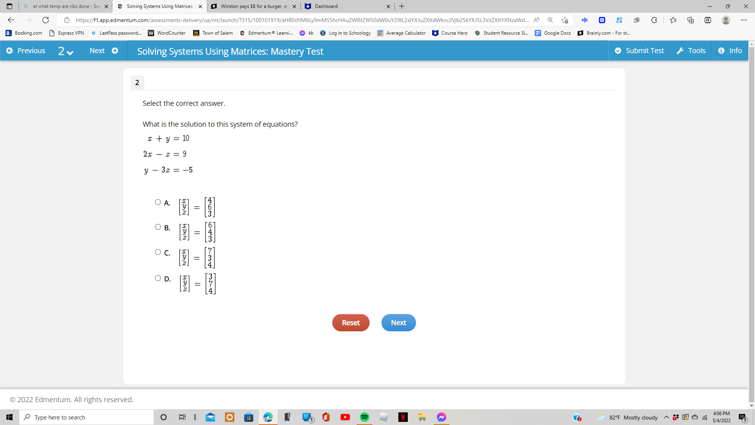Choose answer option D
The image size is (755, 425).
(x=158, y=278)
